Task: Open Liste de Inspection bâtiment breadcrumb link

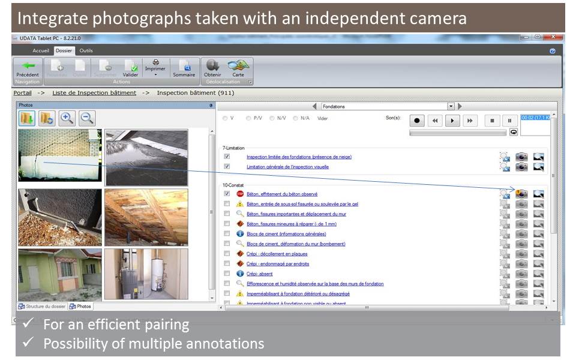Action: [94, 93]
